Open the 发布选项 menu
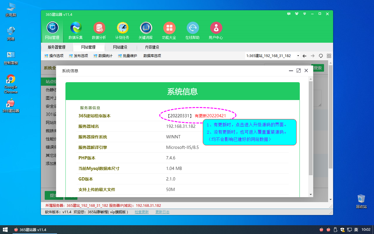Image resolution: width=374 pixels, height=234 pixels. pyautogui.click(x=78, y=56)
